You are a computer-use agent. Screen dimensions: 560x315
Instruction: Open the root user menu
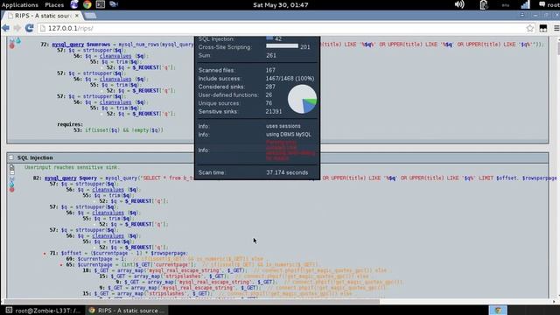point(549,4)
